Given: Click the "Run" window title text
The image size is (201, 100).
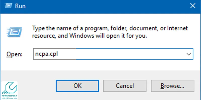Looking at the screenshot, I should pos(20,6).
